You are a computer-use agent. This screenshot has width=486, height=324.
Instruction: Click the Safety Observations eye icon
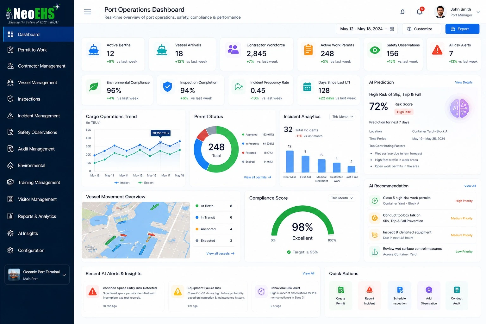click(375, 50)
